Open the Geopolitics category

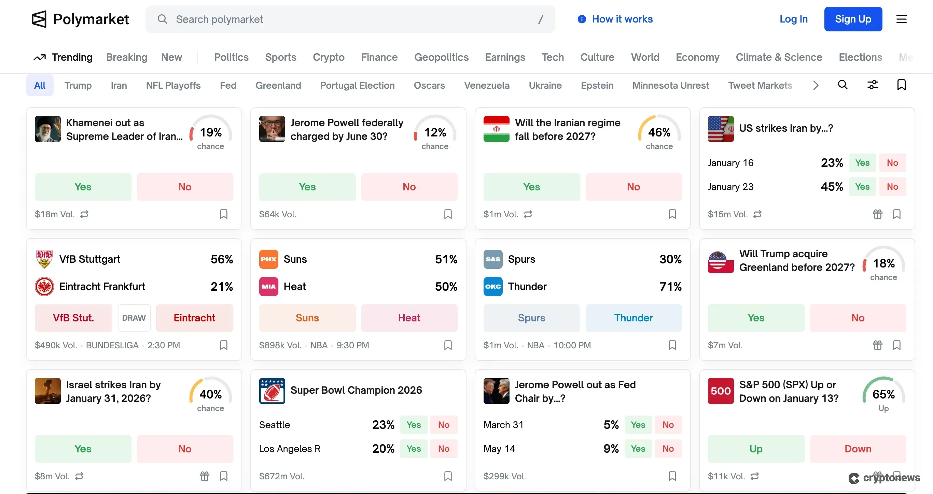tap(442, 57)
